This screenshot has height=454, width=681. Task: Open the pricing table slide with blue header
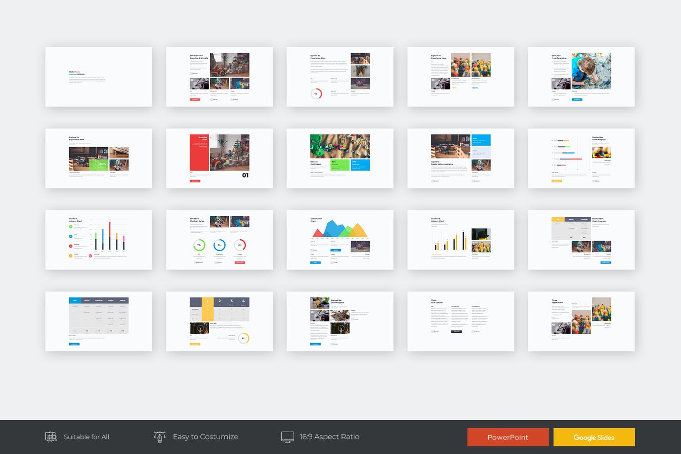[x=98, y=321]
